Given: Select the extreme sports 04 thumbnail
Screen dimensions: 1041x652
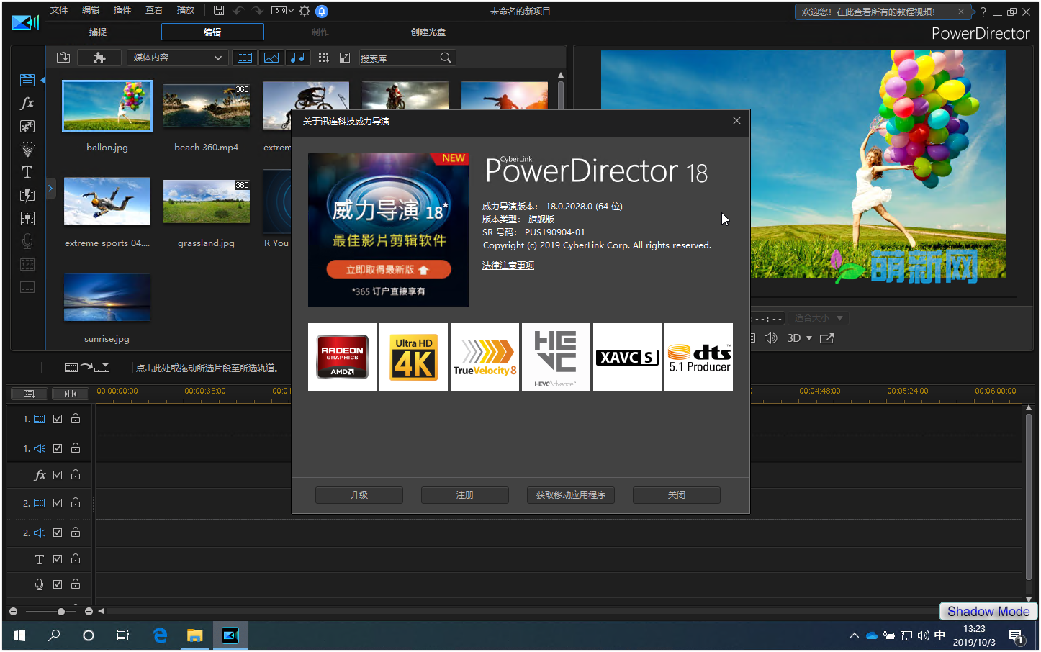Looking at the screenshot, I should tap(107, 202).
